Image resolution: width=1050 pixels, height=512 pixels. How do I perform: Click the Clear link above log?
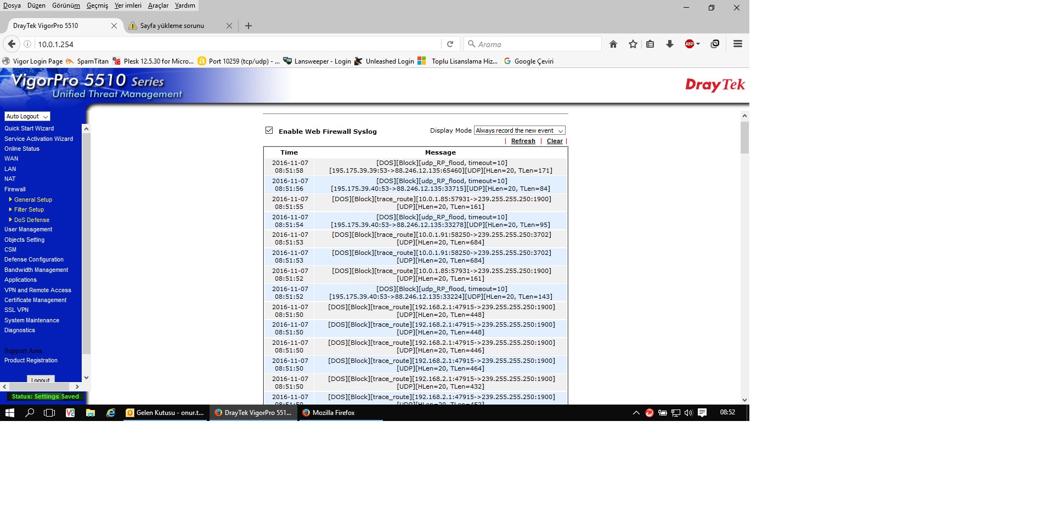554,141
